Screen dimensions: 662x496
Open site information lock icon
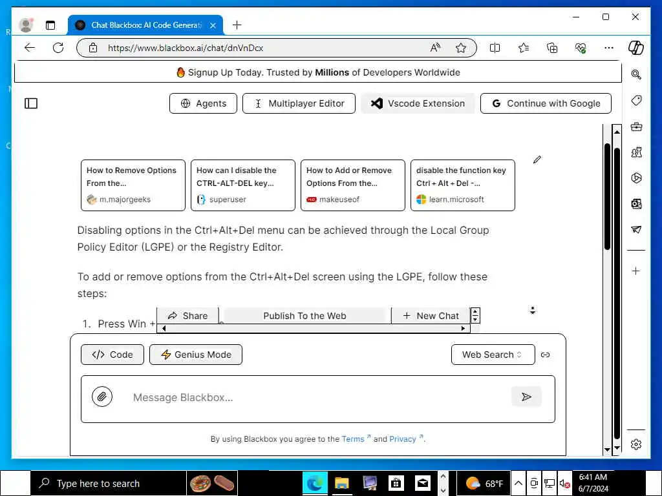pyautogui.click(x=93, y=48)
